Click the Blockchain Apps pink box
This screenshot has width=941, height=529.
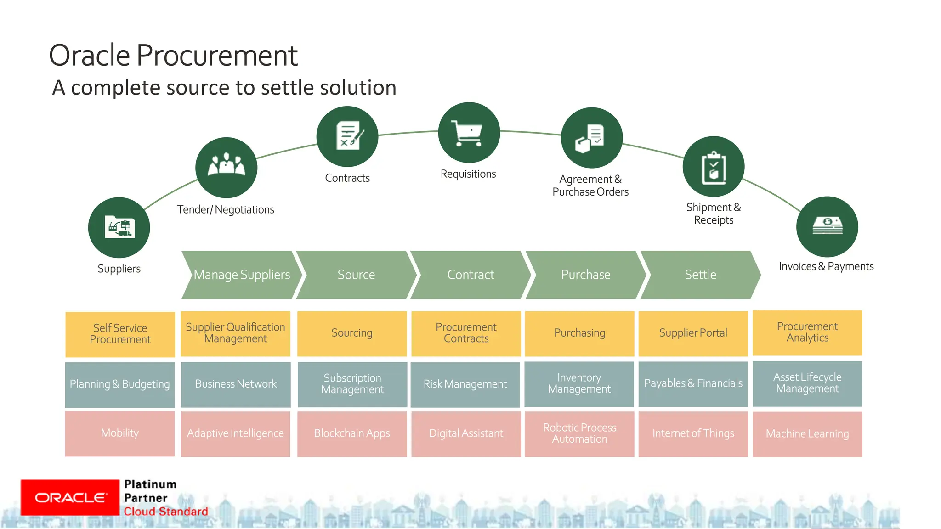click(x=352, y=433)
